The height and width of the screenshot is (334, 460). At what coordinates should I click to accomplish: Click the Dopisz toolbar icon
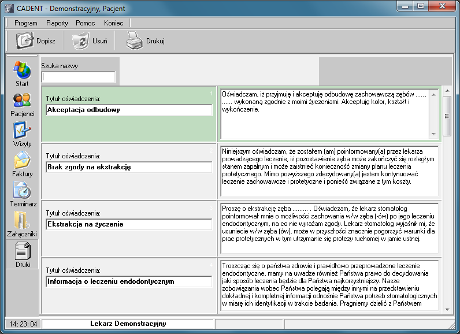(25, 41)
